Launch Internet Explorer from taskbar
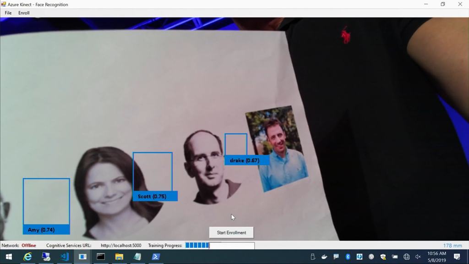This screenshot has height=264, width=469. (27, 257)
